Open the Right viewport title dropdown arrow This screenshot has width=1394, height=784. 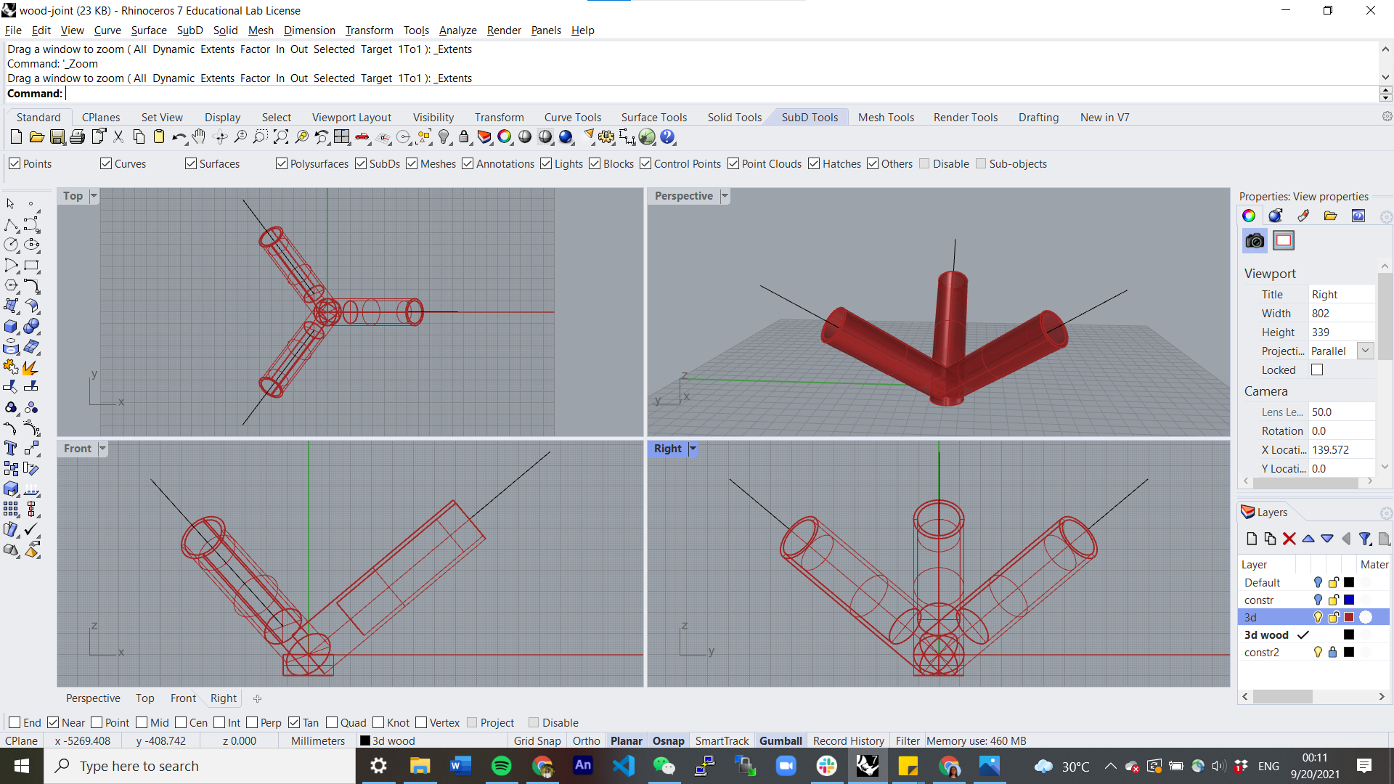(693, 449)
